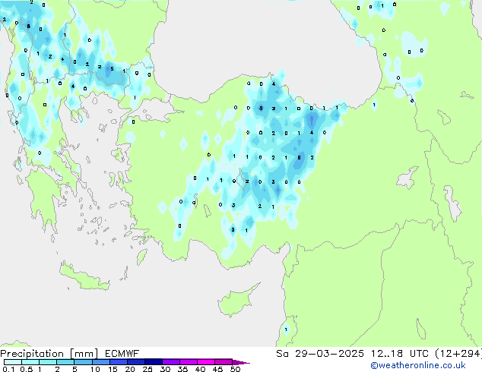
Task: Click the '20' legend scale label
Action: [x=130, y=369]
